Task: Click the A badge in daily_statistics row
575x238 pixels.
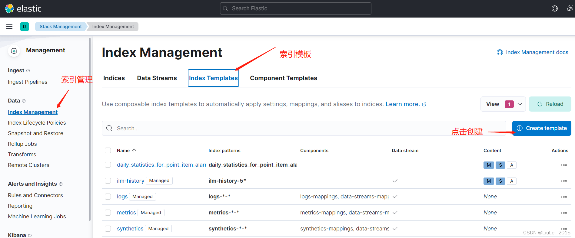Action: (512, 165)
